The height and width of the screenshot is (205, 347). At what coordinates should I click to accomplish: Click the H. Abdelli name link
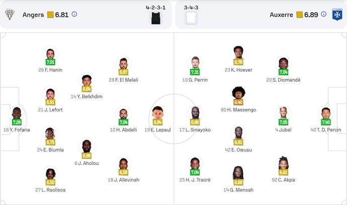click(124, 129)
